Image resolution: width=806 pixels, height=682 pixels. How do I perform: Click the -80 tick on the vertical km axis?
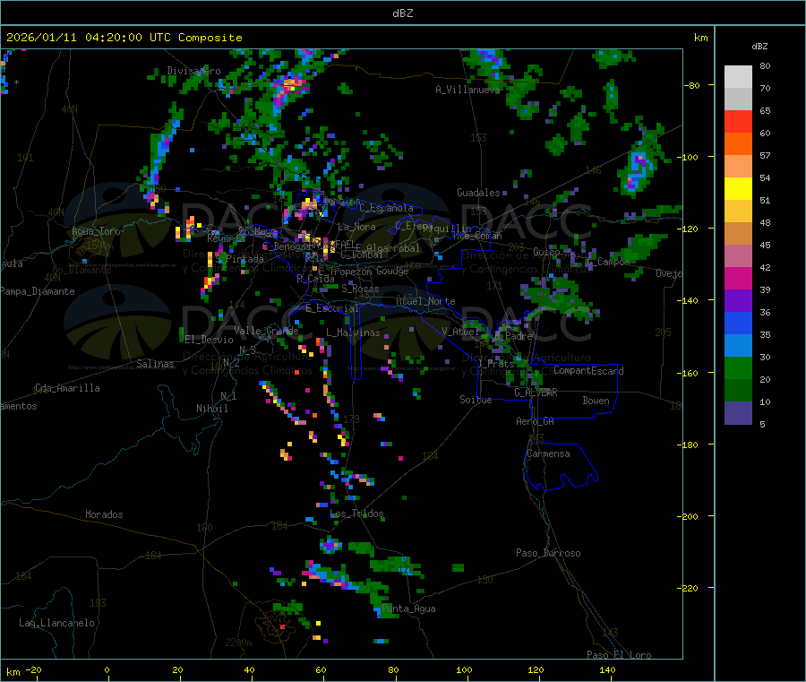click(692, 86)
